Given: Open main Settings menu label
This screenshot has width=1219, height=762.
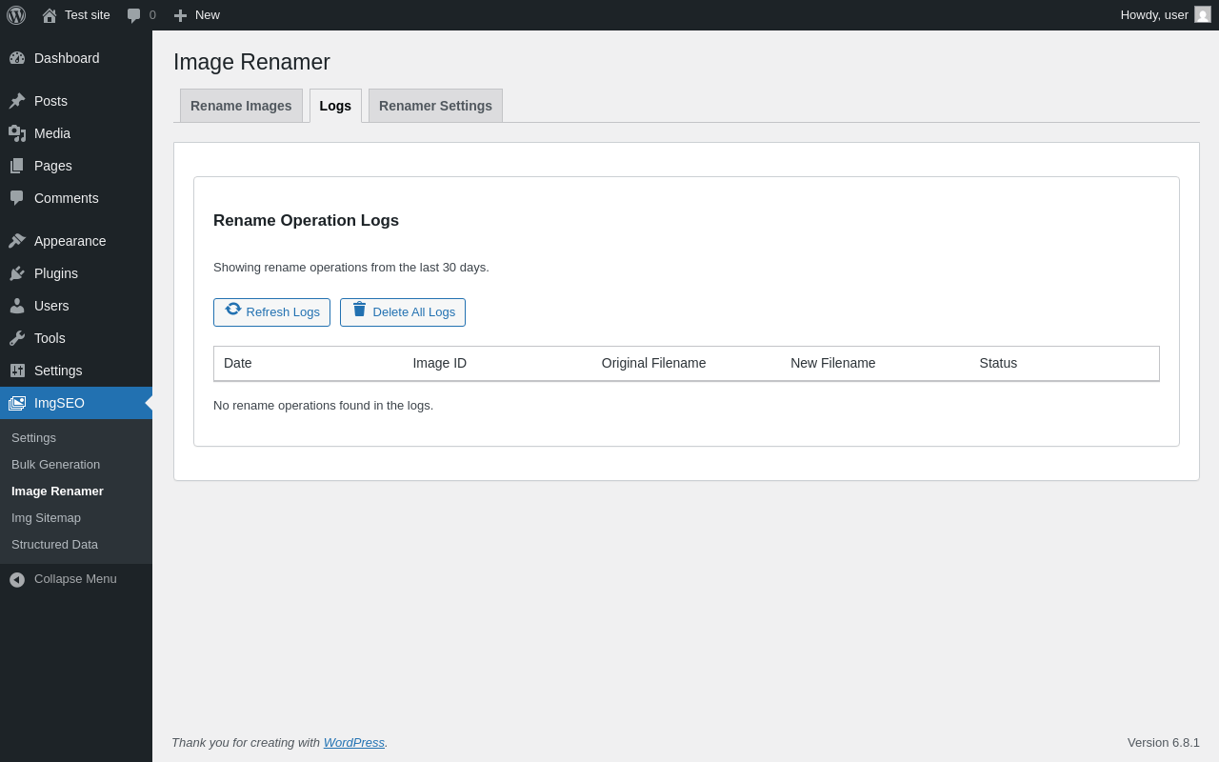Looking at the screenshot, I should pyautogui.click(x=58, y=371).
